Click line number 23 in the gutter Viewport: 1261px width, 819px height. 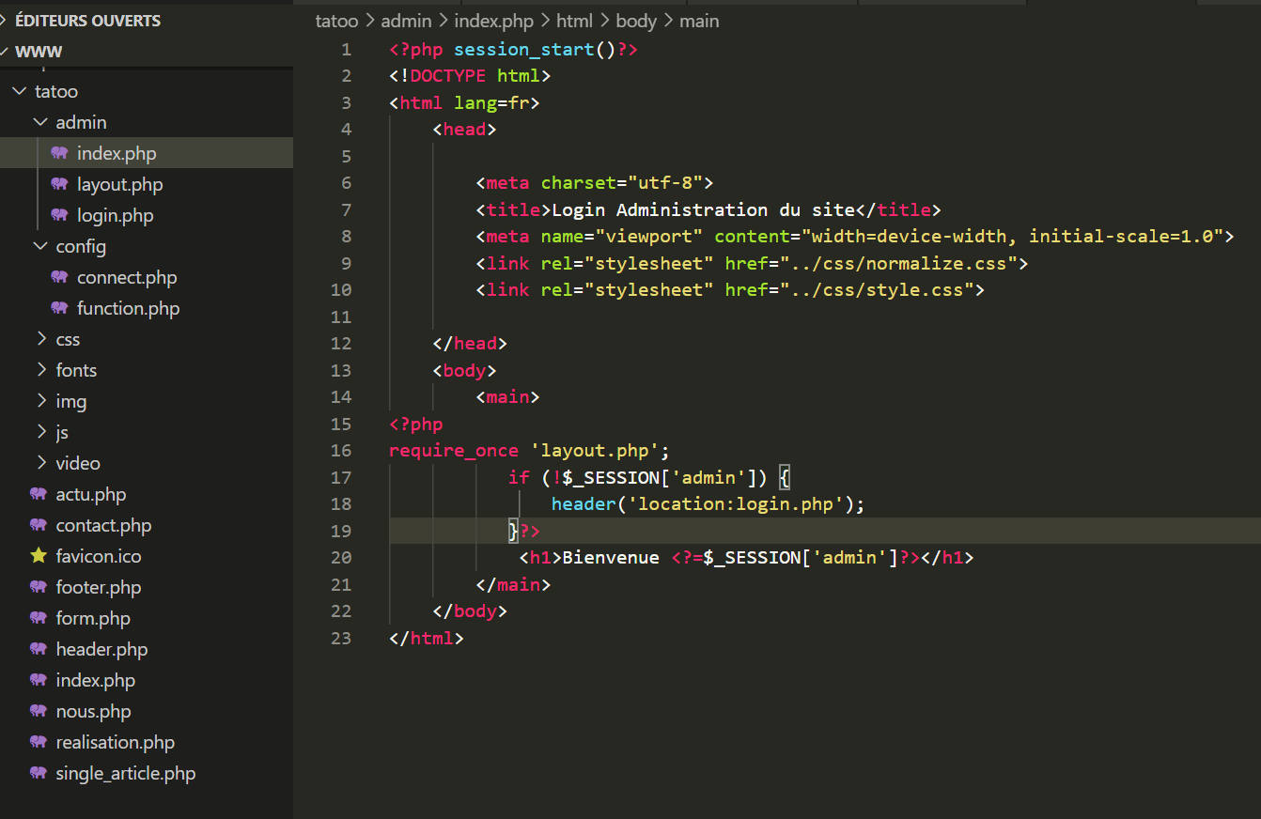point(341,638)
